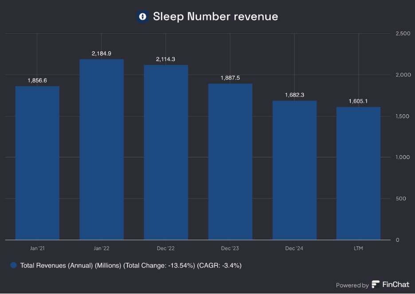Click the Total Revenues (Annual) legend text
The width and height of the screenshot is (415, 294).
pos(131,266)
